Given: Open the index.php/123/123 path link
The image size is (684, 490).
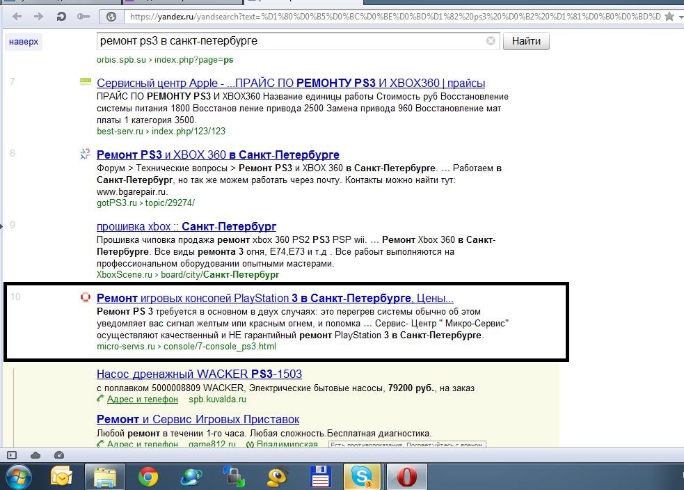Looking at the screenshot, I should tap(189, 131).
